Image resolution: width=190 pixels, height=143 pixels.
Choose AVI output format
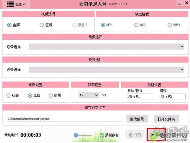pos(139,25)
